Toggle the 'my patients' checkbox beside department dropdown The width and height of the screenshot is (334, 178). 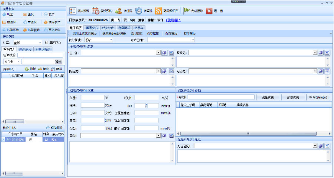coord(47,42)
